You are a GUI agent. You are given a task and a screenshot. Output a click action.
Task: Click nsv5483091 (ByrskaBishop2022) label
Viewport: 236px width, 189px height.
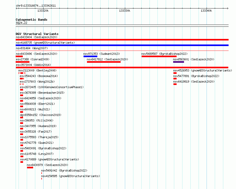[43, 148]
